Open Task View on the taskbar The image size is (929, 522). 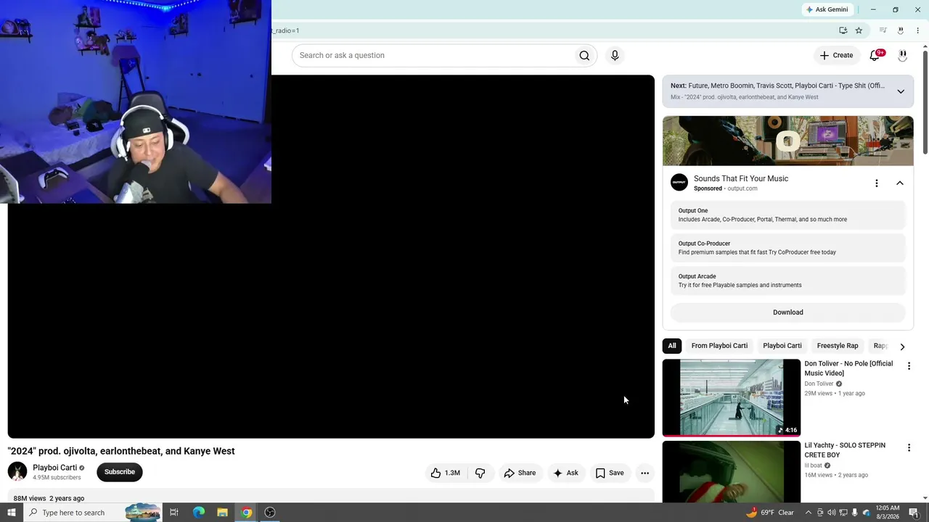tap(174, 513)
